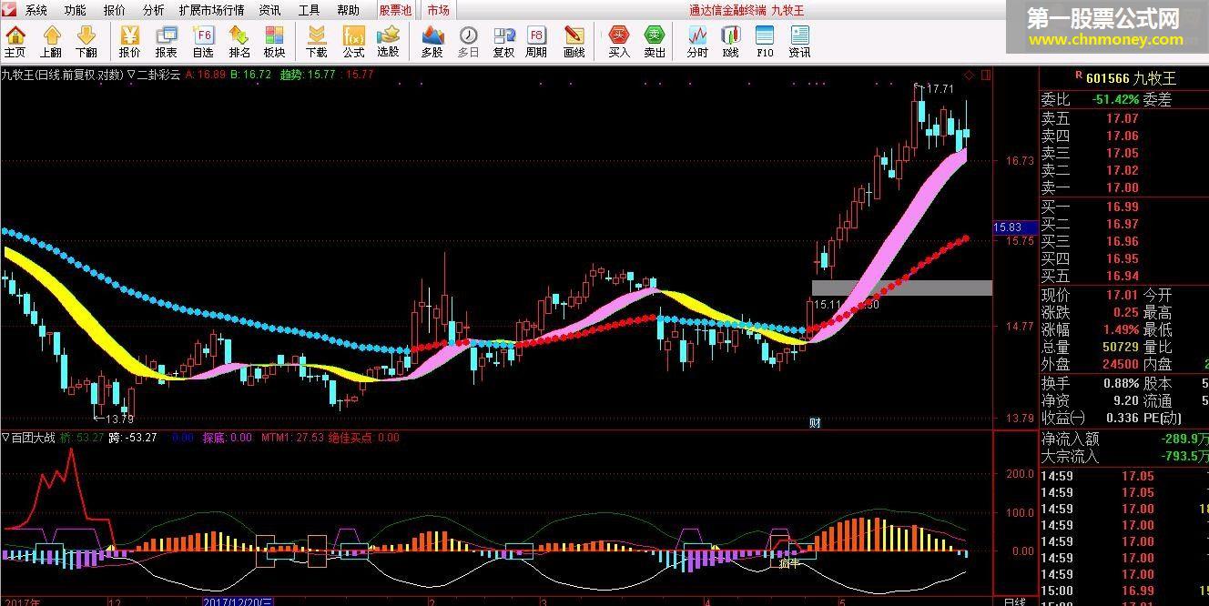Viewport: 1209px width, 606px height.
Task: Click the 委比 value -51.42%
Action: (x=1115, y=99)
